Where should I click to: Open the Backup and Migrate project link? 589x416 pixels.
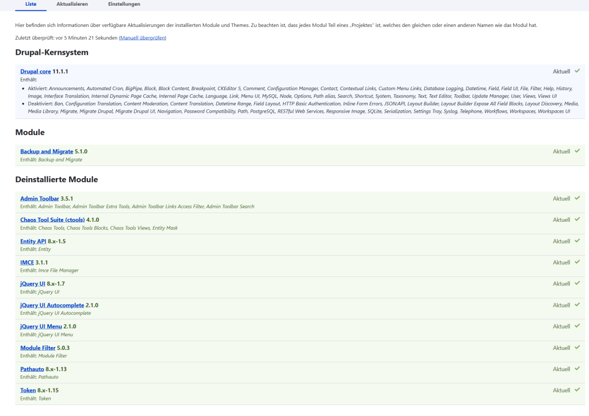47,151
